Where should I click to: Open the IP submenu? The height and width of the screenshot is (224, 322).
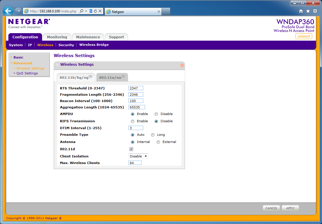click(30, 45)
